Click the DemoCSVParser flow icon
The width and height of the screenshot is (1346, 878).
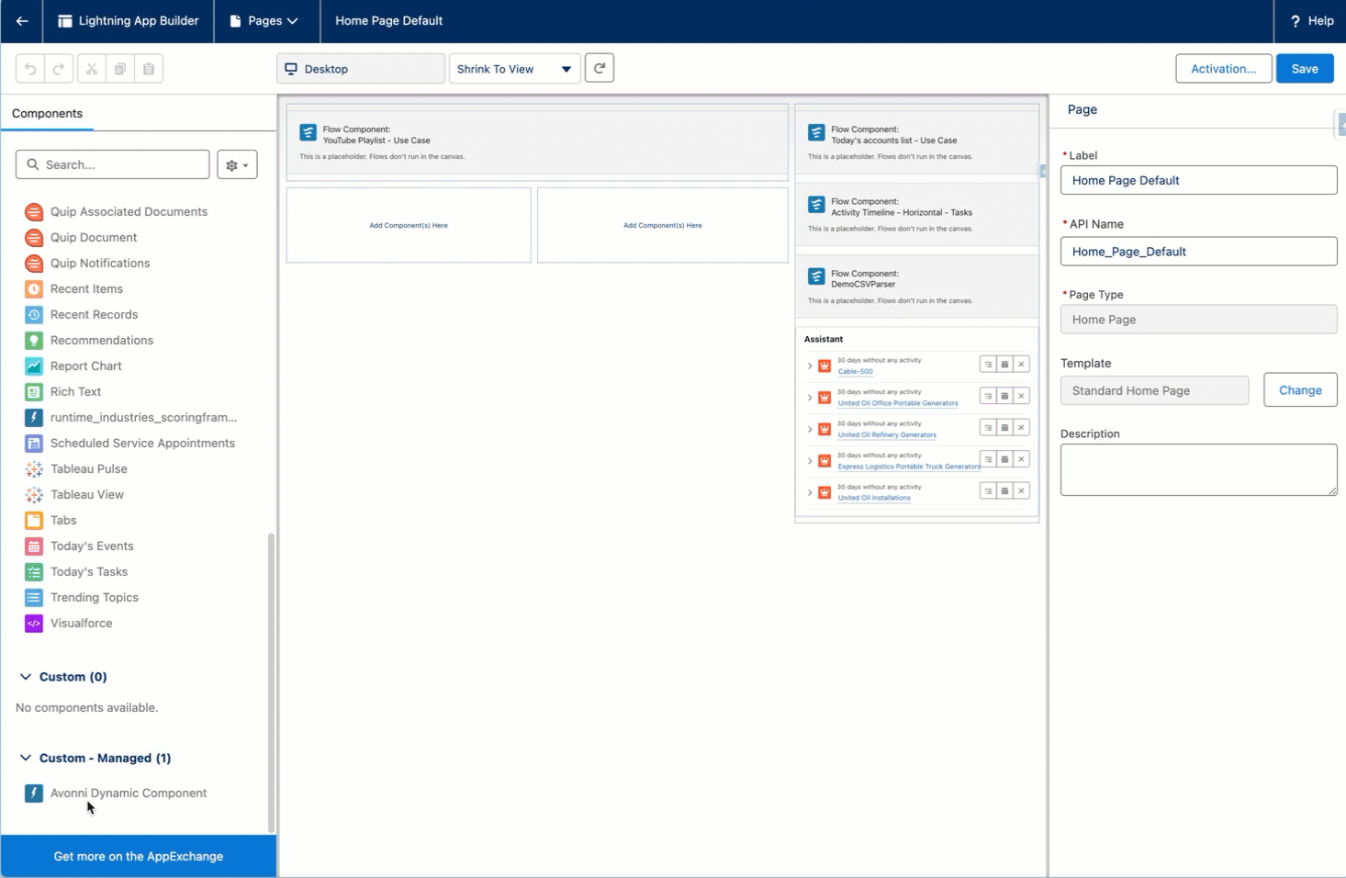pyautogui.click(x=816, y=276)
